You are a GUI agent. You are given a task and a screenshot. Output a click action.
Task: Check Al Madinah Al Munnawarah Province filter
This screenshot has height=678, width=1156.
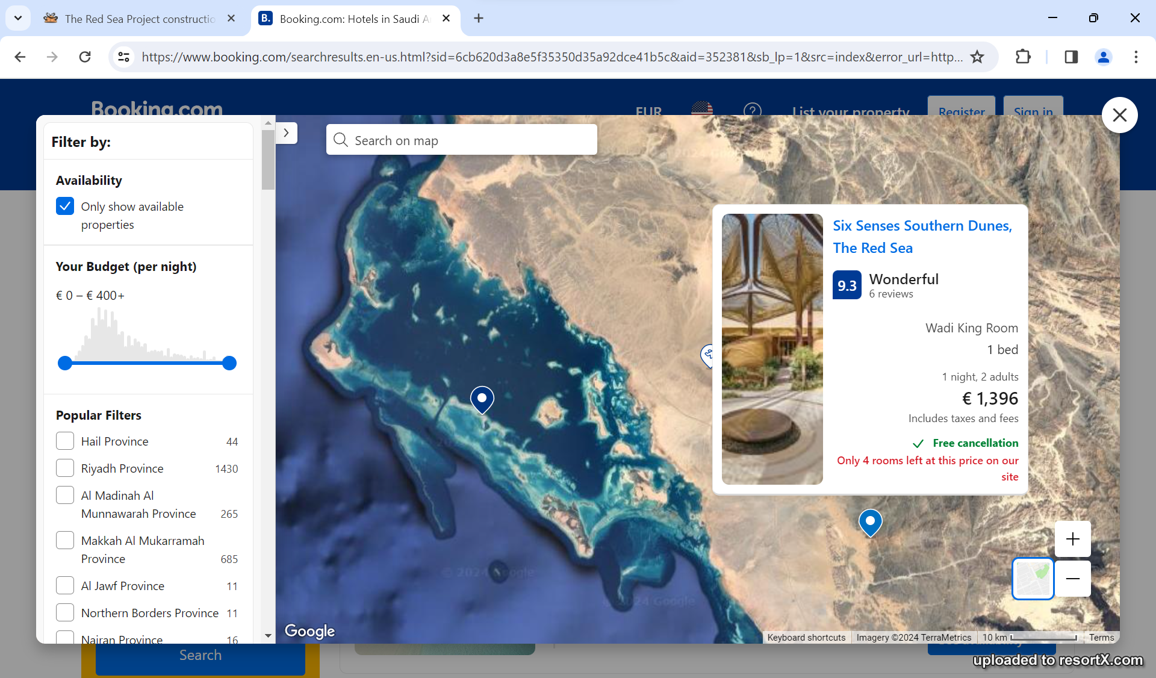(65, 496)
